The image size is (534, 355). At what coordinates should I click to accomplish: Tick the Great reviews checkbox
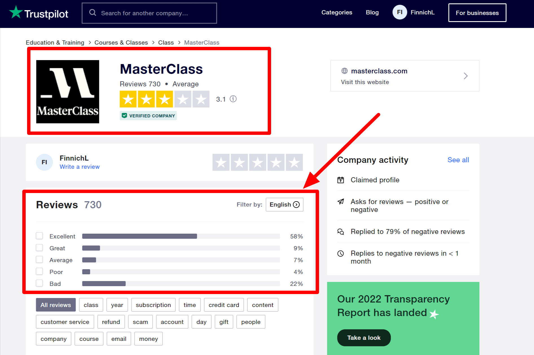(39, 247)
